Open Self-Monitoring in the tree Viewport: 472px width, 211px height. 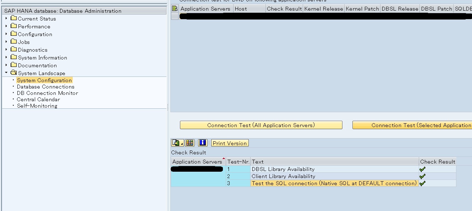[x=37, y=106]
